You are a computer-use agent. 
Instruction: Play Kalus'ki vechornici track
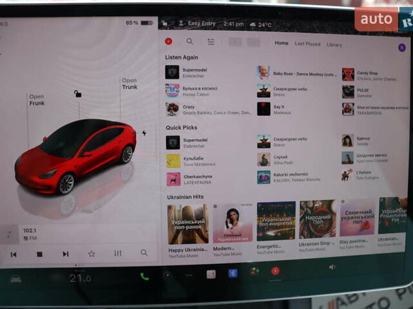coord(288,177)
